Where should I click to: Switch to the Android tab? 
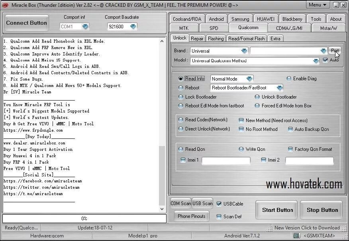(216, 19)
